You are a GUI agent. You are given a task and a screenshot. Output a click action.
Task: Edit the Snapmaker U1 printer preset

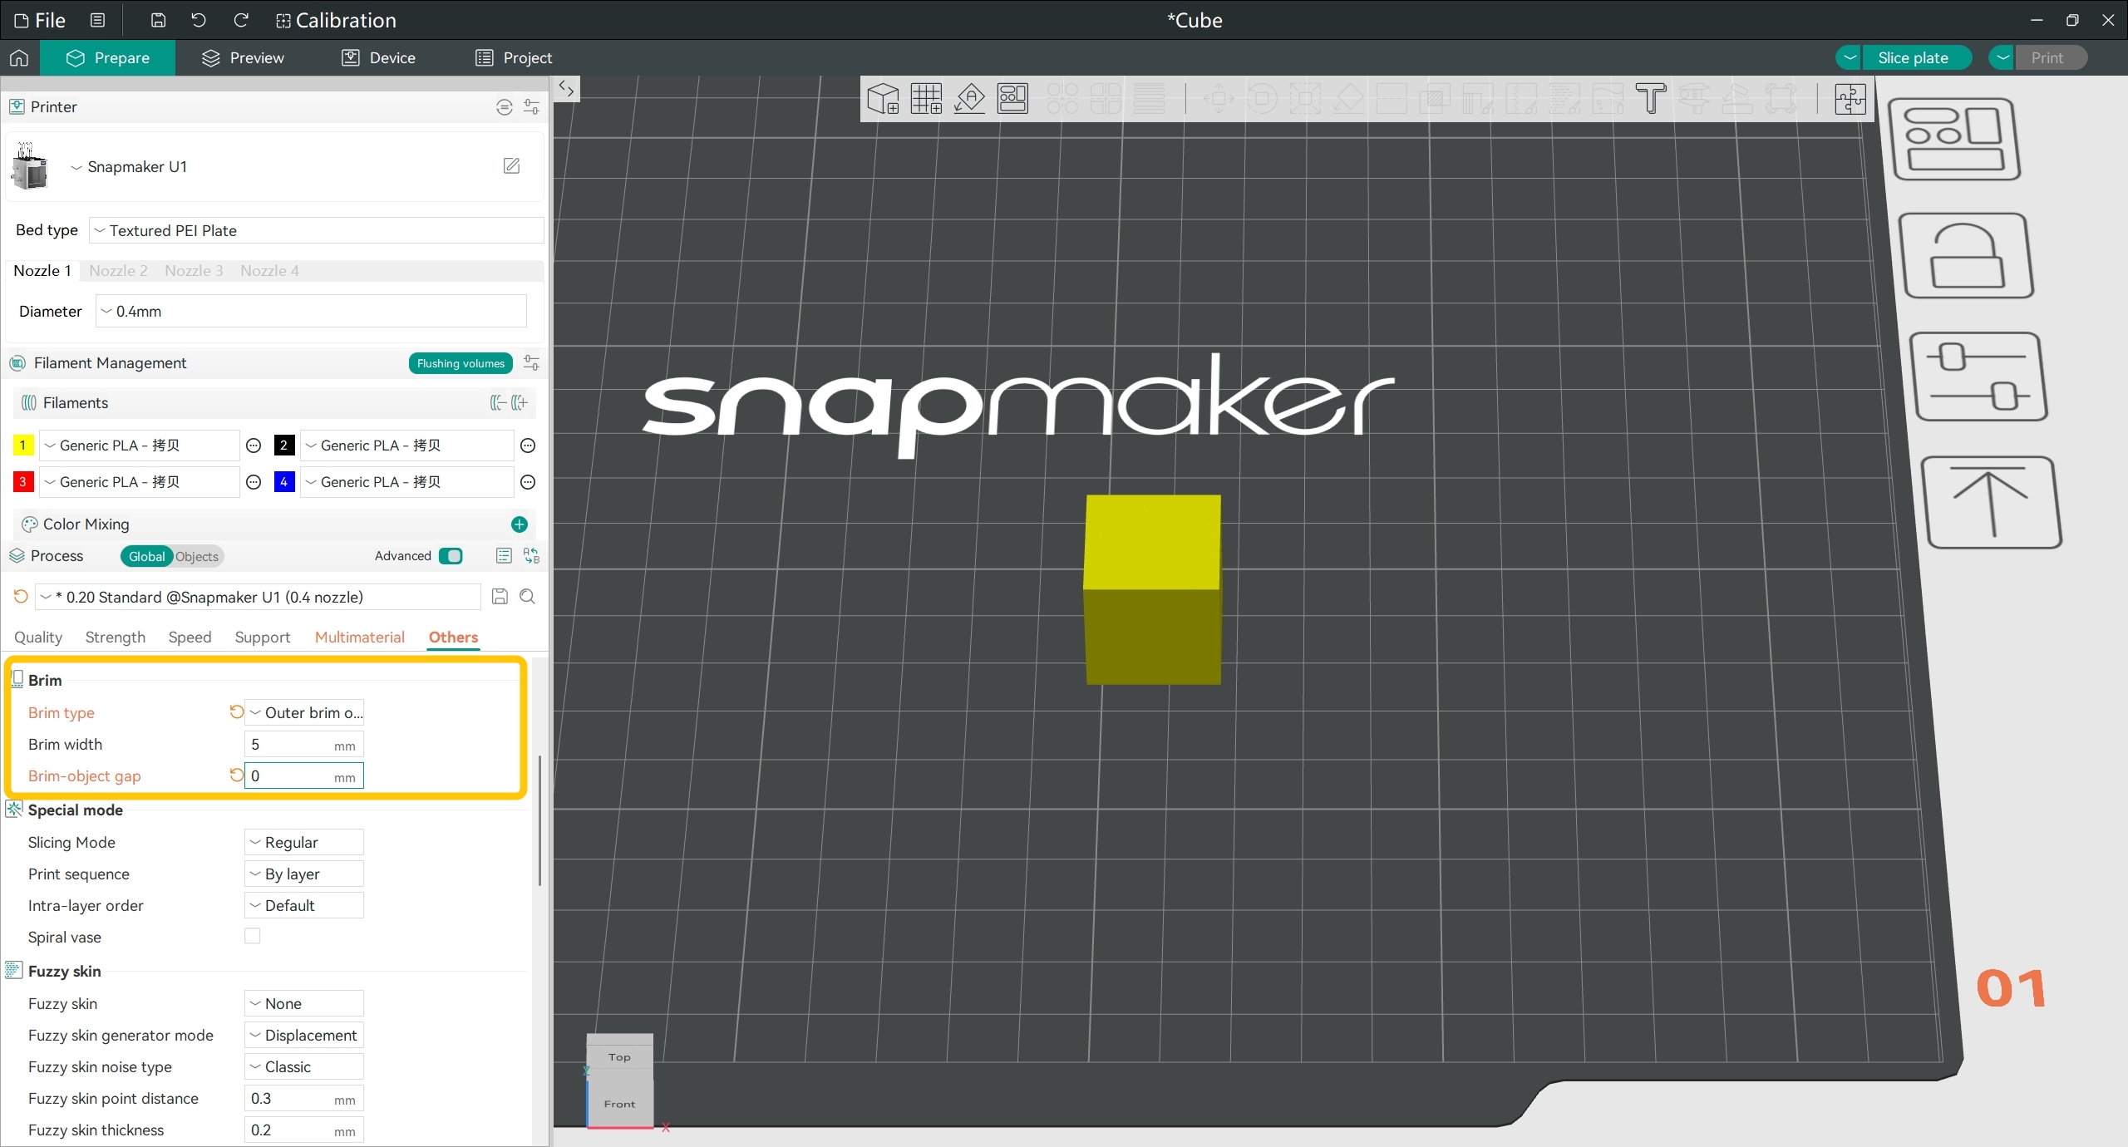coord(512,166)
